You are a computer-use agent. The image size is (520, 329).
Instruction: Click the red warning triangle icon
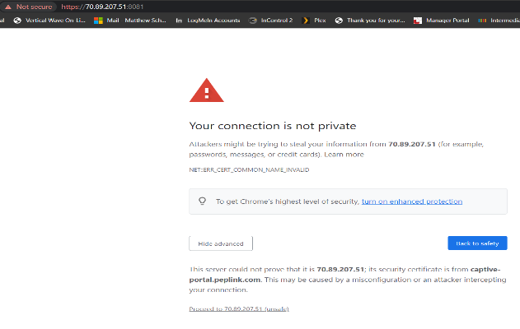pos(207,90)
